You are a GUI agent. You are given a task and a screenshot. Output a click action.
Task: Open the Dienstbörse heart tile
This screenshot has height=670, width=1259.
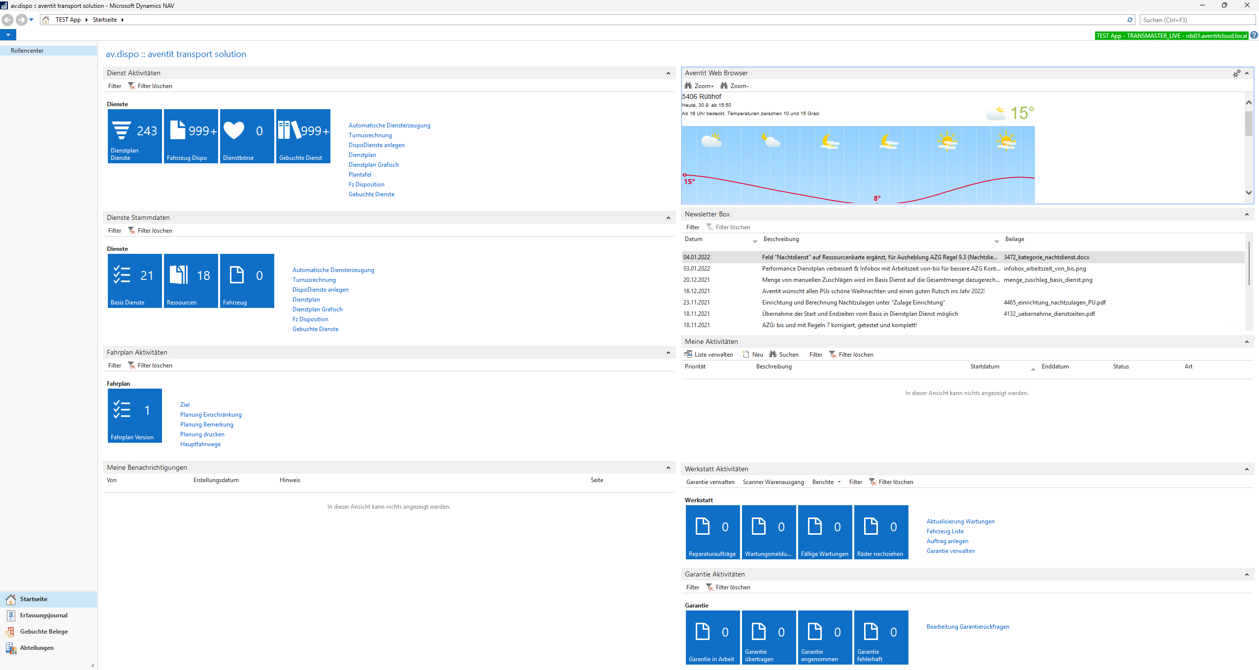coord(247,136)
